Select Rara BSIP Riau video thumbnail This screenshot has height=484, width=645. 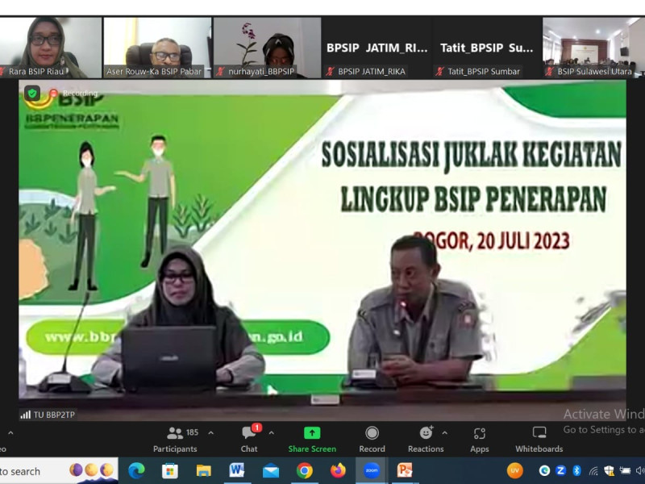[50, 48]
